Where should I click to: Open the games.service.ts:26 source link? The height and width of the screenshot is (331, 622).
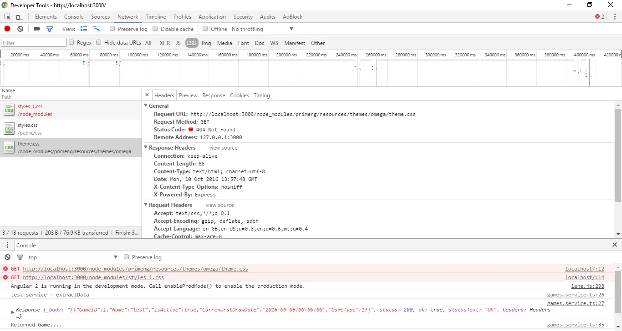576,295
